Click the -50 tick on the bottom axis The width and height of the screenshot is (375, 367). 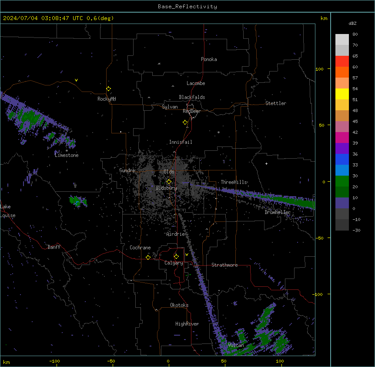pos(111,361)
